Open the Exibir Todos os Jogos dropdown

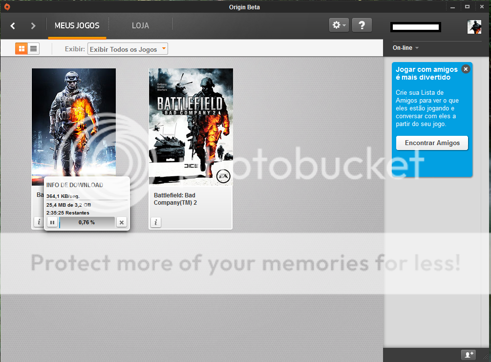(x=127, y=49)
